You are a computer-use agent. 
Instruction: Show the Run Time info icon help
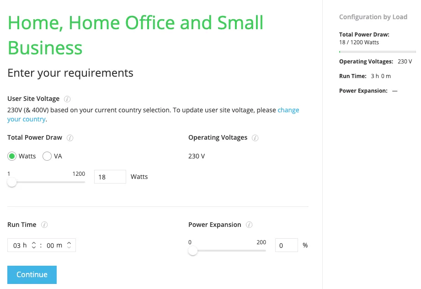pos(44,225)
